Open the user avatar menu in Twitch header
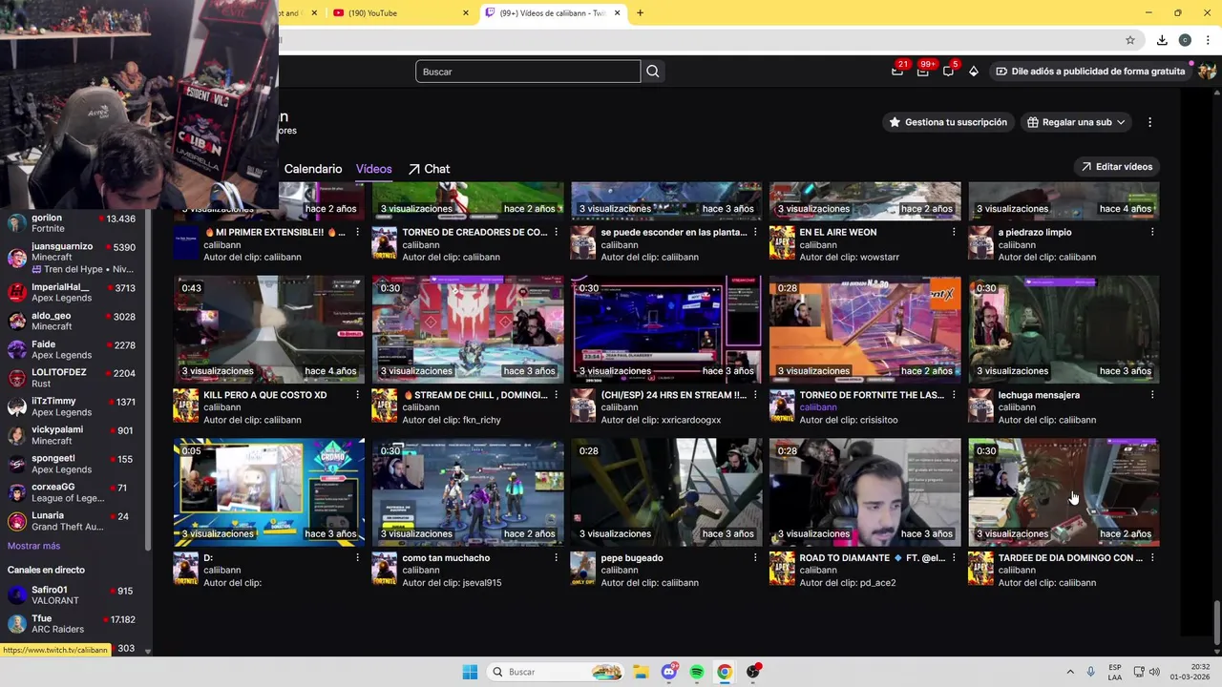 pyautogui.click(x=1207, y=71)
